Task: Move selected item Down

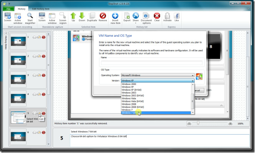Action: [x=82, y=17]
